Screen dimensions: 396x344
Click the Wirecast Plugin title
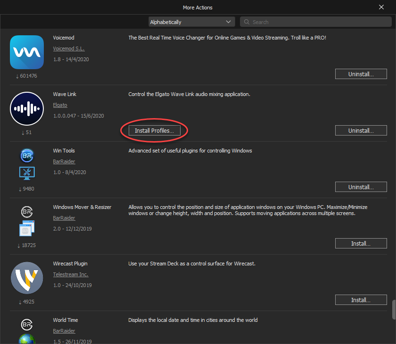pos(70,264)
